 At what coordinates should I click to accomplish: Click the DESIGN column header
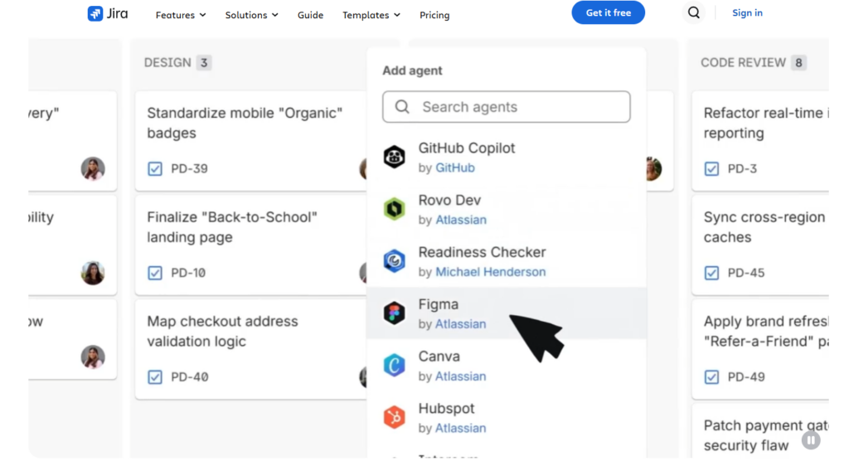click(x=167, y=63)
